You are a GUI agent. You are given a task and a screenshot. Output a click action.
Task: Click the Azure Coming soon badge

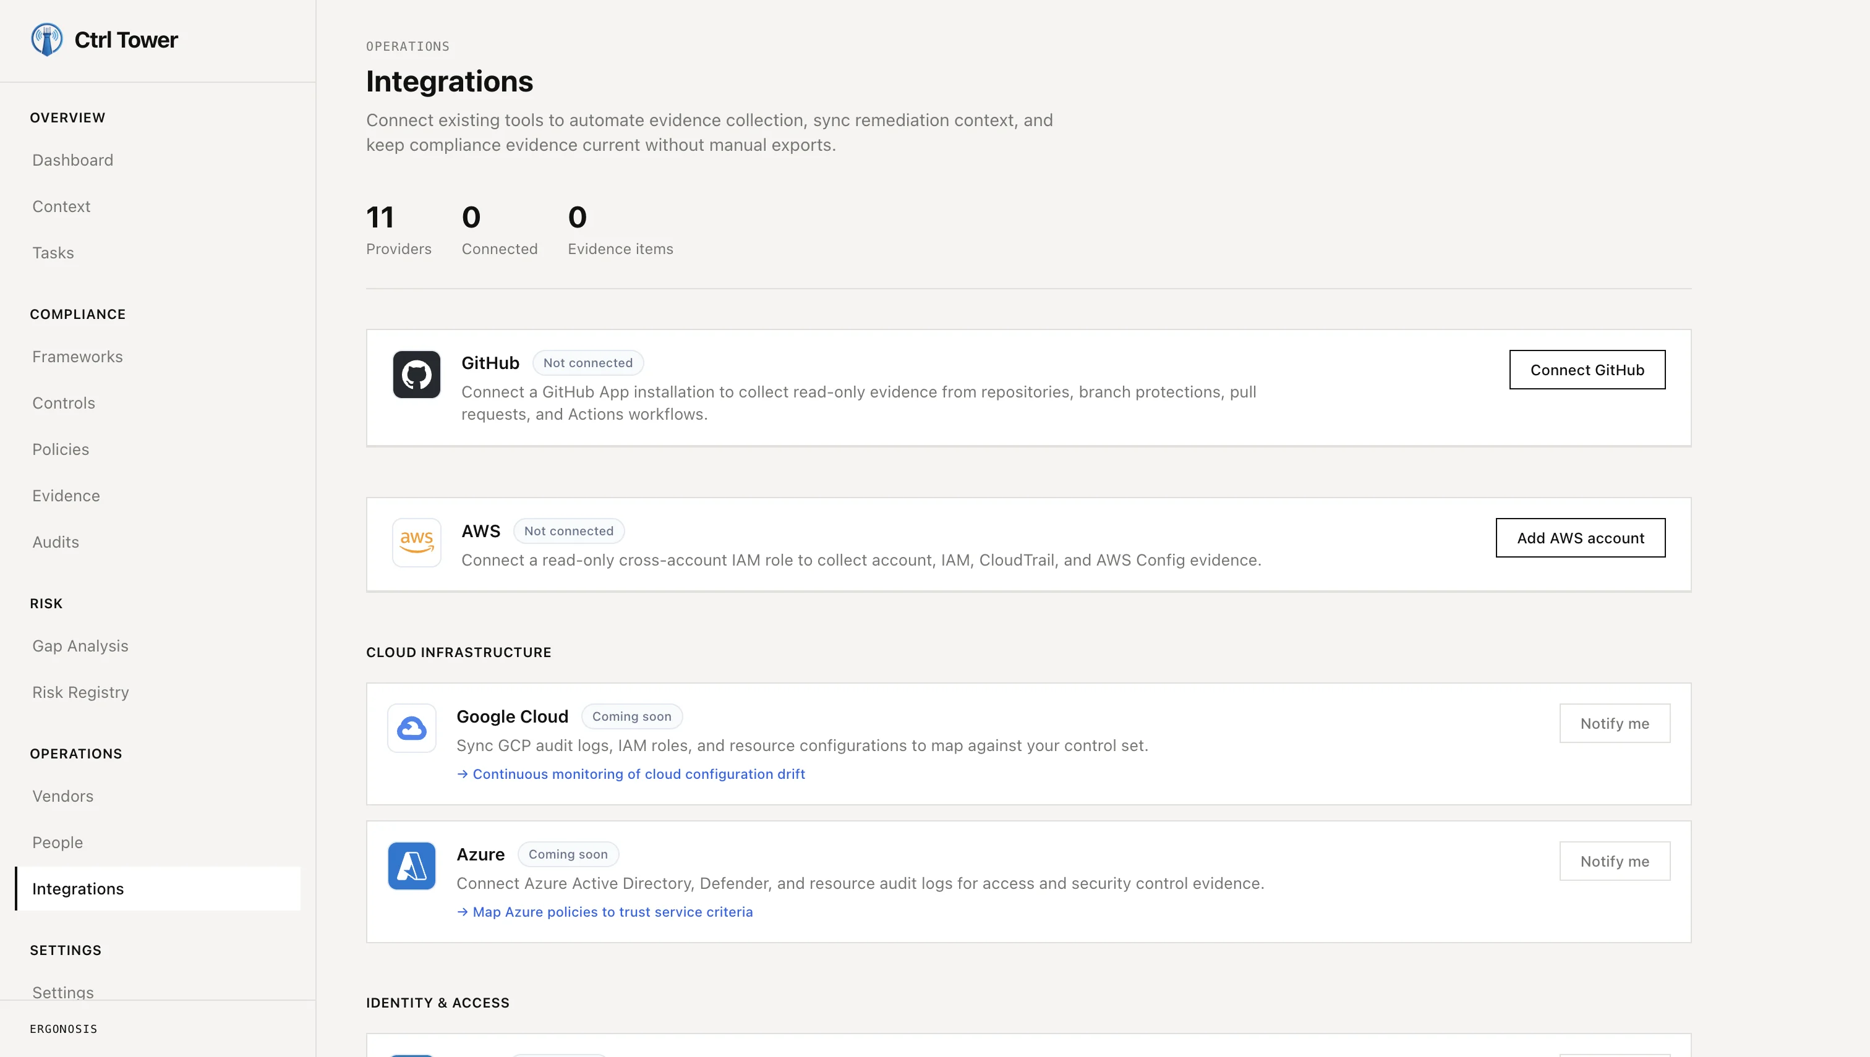click(x=568, y=854)
